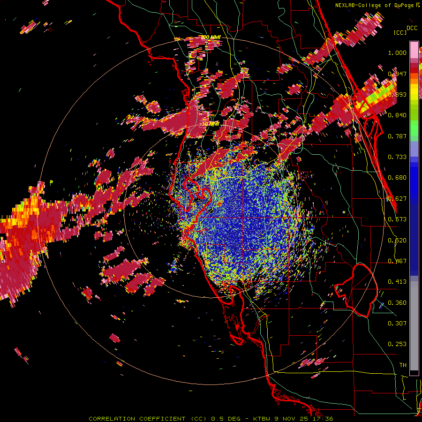This screenshot has width=422, height=422.
Task: Click the gray lower segment of color bar
Action: point(414,326)
